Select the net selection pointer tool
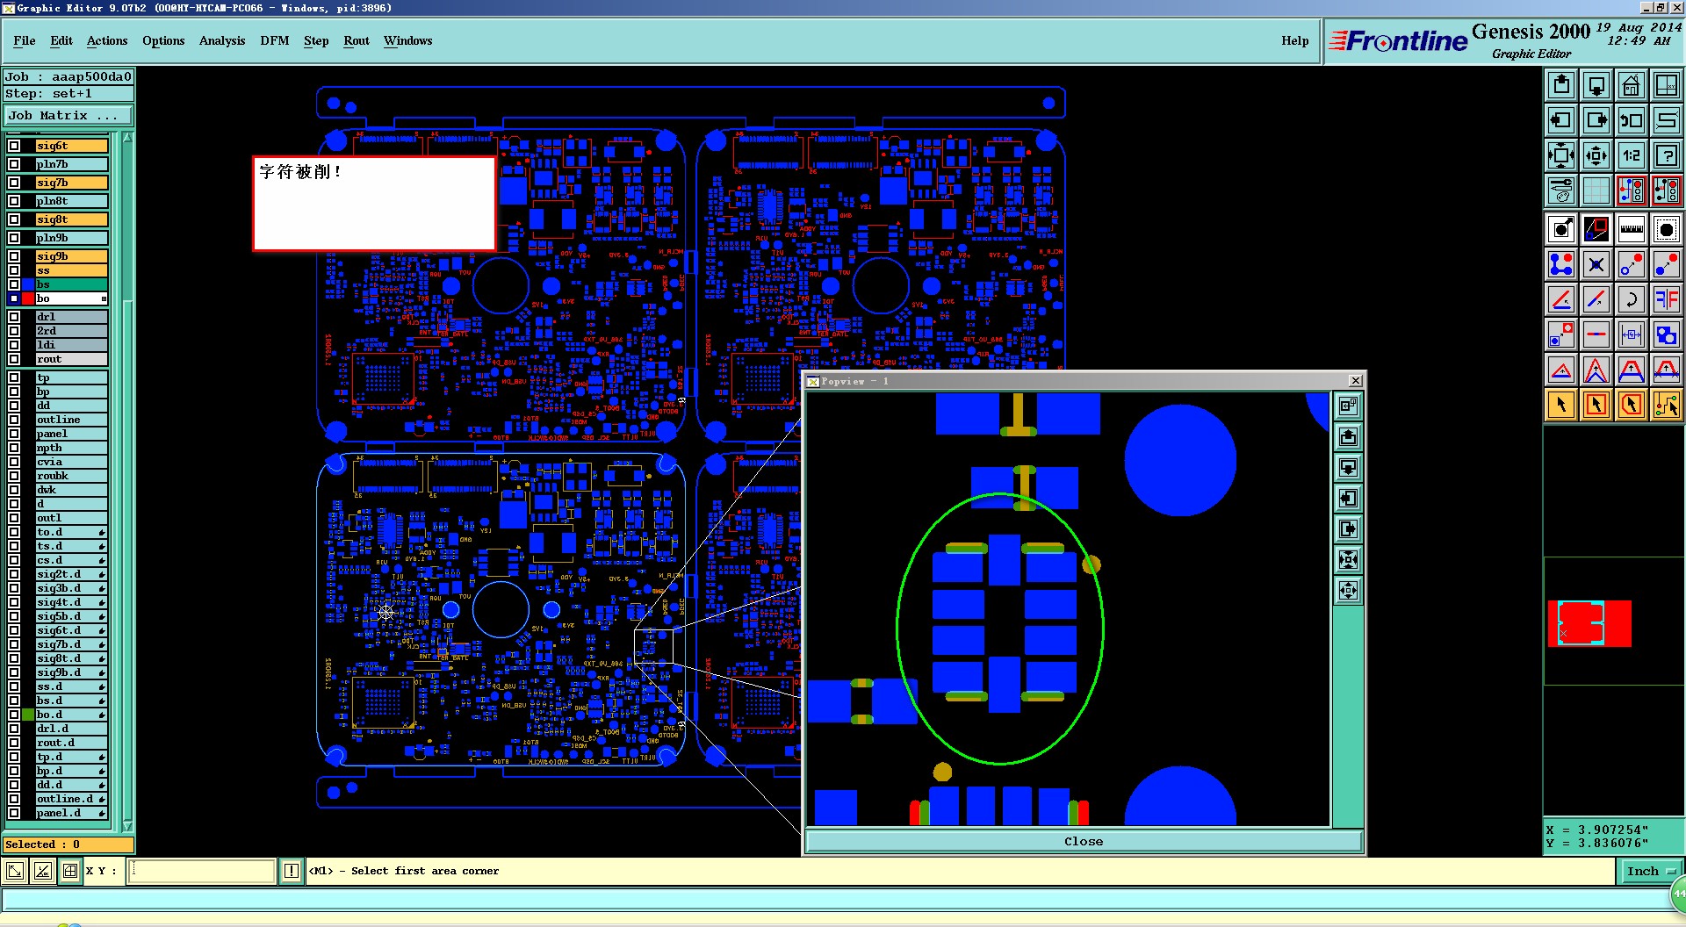1686x927 pixels. [1666, 405]
